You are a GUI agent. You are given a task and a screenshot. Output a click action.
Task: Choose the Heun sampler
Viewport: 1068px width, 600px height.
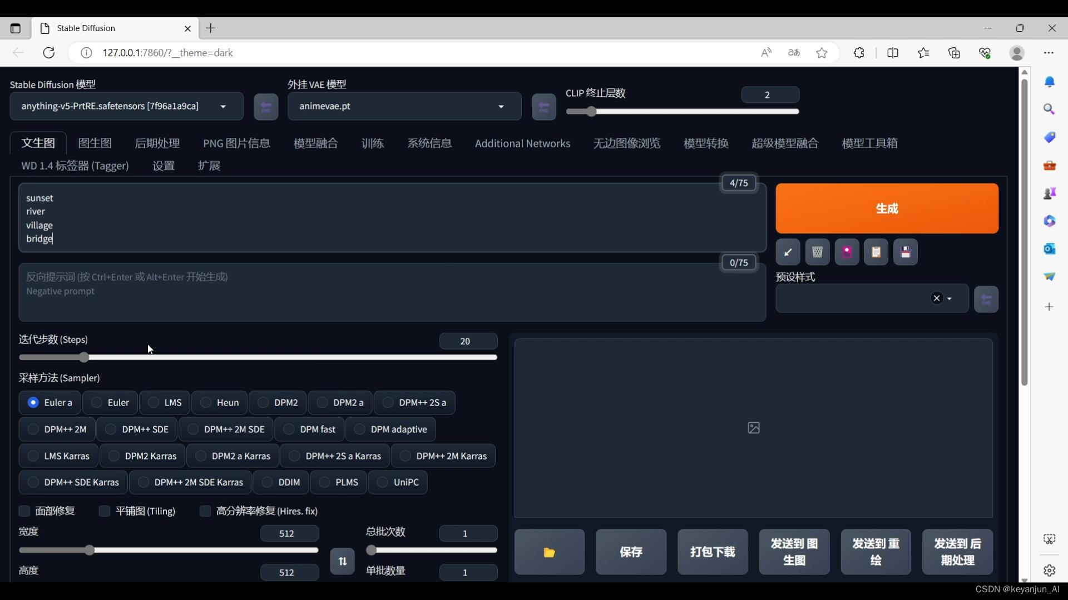[x=219, y=403]
